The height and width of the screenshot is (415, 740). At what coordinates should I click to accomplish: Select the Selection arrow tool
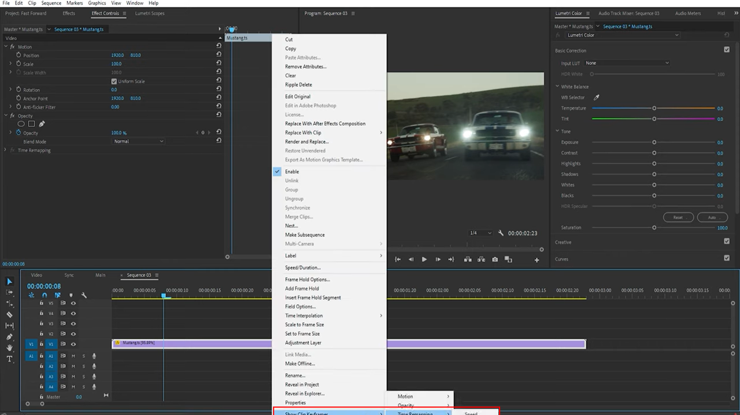pyautogui.click(x=9, y=282)
